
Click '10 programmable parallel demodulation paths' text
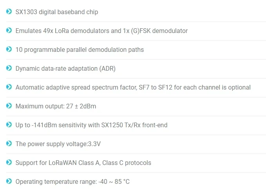point(80,50)
